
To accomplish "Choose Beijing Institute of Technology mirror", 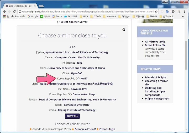I will point(77,110).
